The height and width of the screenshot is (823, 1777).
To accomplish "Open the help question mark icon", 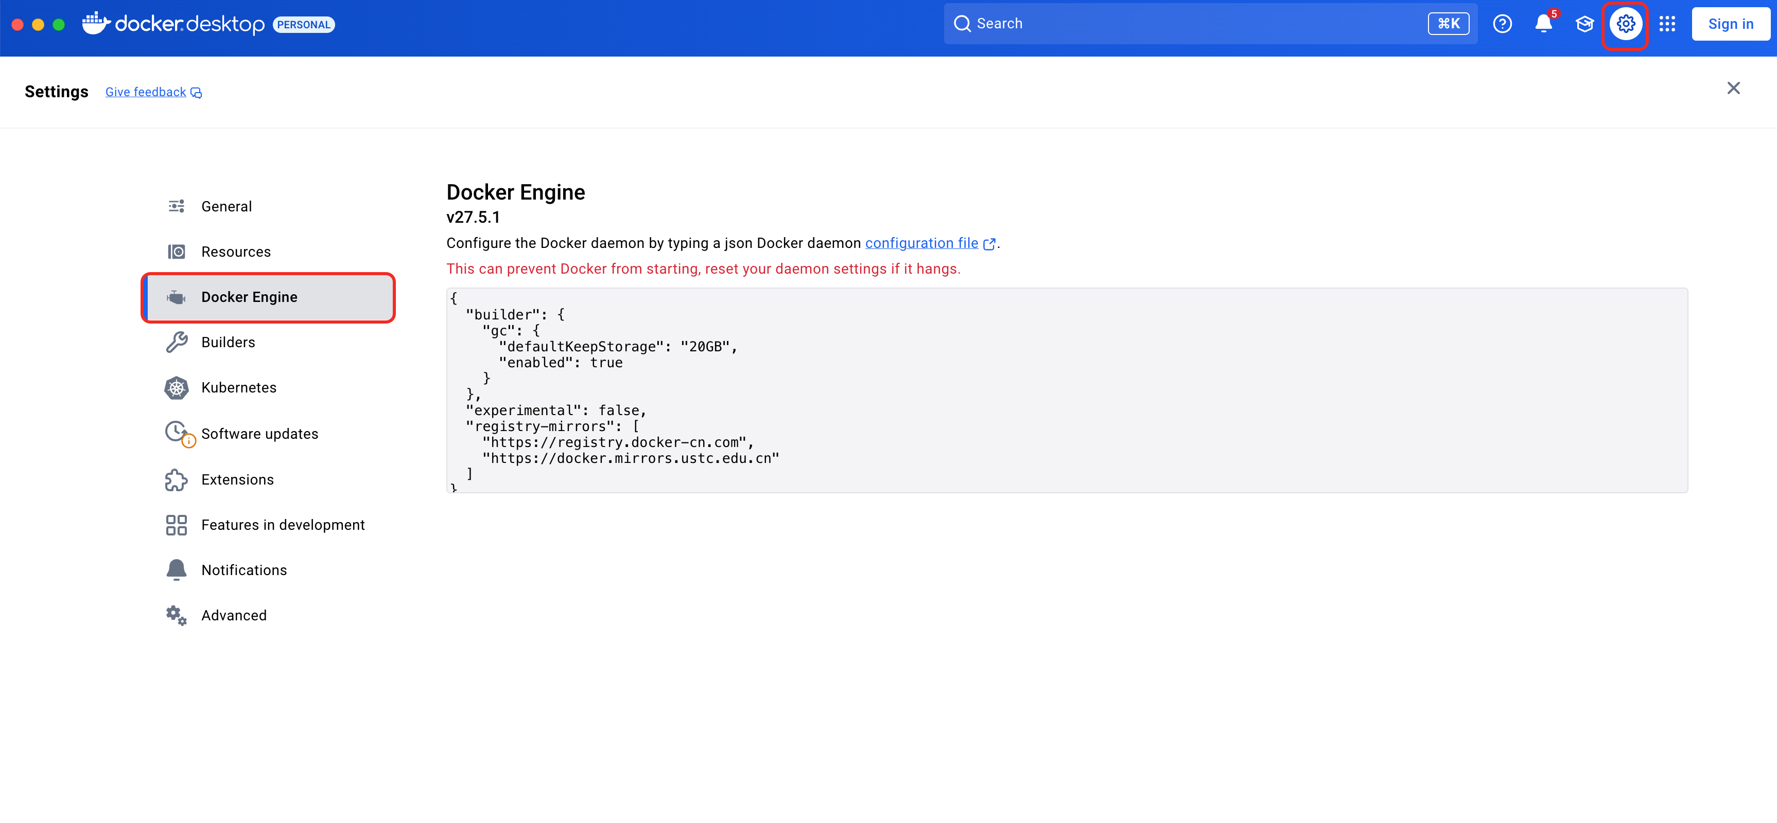I will point(1502,24).
